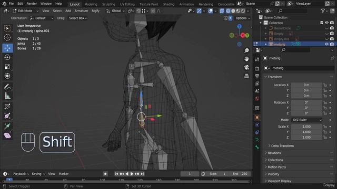337x189 pixels.
Task: Toggle X-axis mirror button in header
Action: pos(230,18)
